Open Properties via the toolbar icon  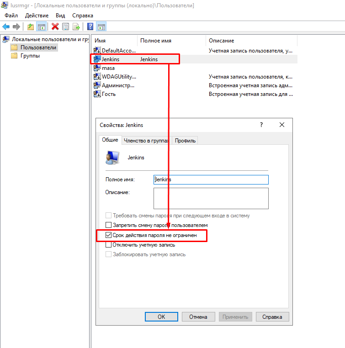pyautogui.click(x=66, y=26)
